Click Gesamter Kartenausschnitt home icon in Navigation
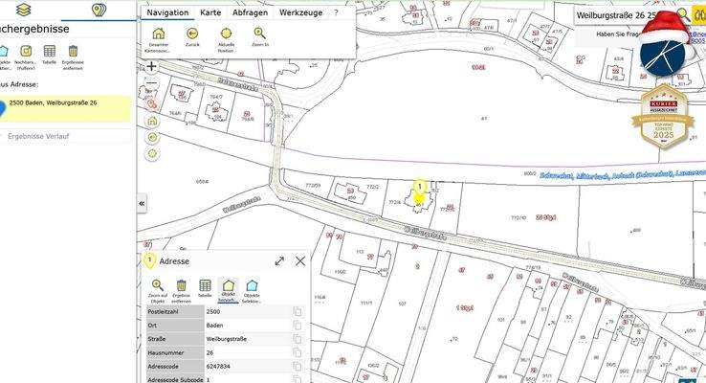 pyautogui.click(x=158, y=34)
